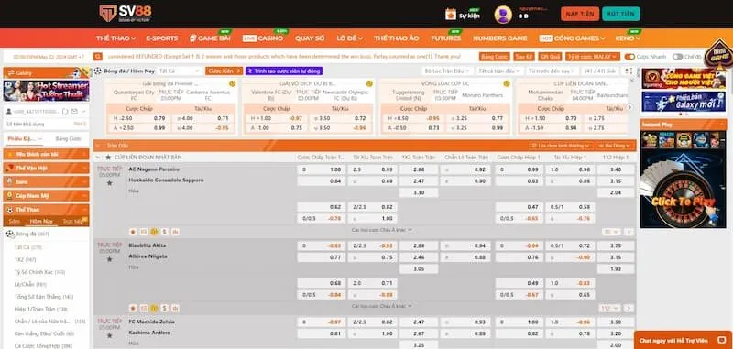Click odds 2.68 for AC Nagano 1X2

(419, 169)
